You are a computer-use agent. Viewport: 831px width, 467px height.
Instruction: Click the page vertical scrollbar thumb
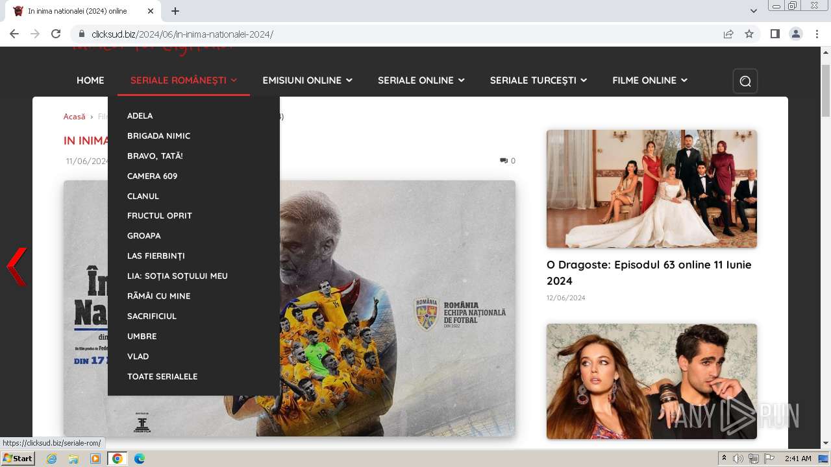pos(826,91)
